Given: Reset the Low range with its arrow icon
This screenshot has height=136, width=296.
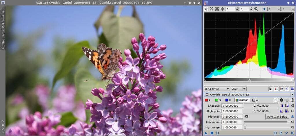Looking at the screenshot, I should pos(293,122).
